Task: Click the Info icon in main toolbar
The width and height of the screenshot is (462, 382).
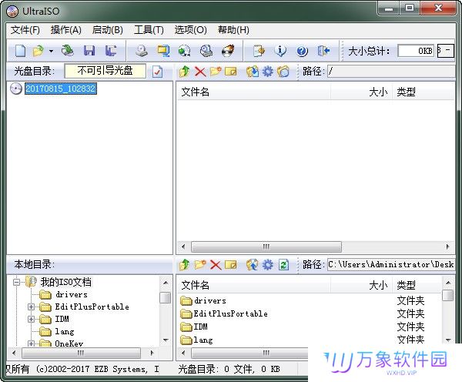Action: (x=280, y=51)
